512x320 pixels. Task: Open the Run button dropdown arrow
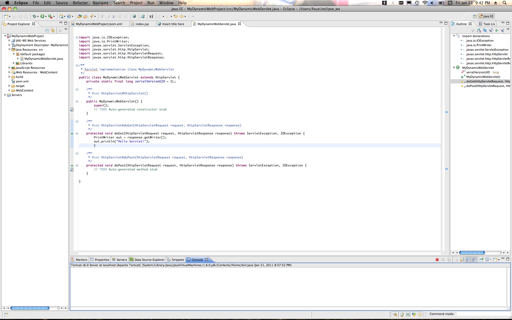46,17
